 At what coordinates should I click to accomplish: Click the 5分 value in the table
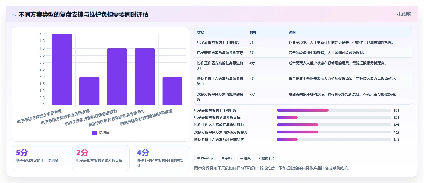tap(252, 42)
